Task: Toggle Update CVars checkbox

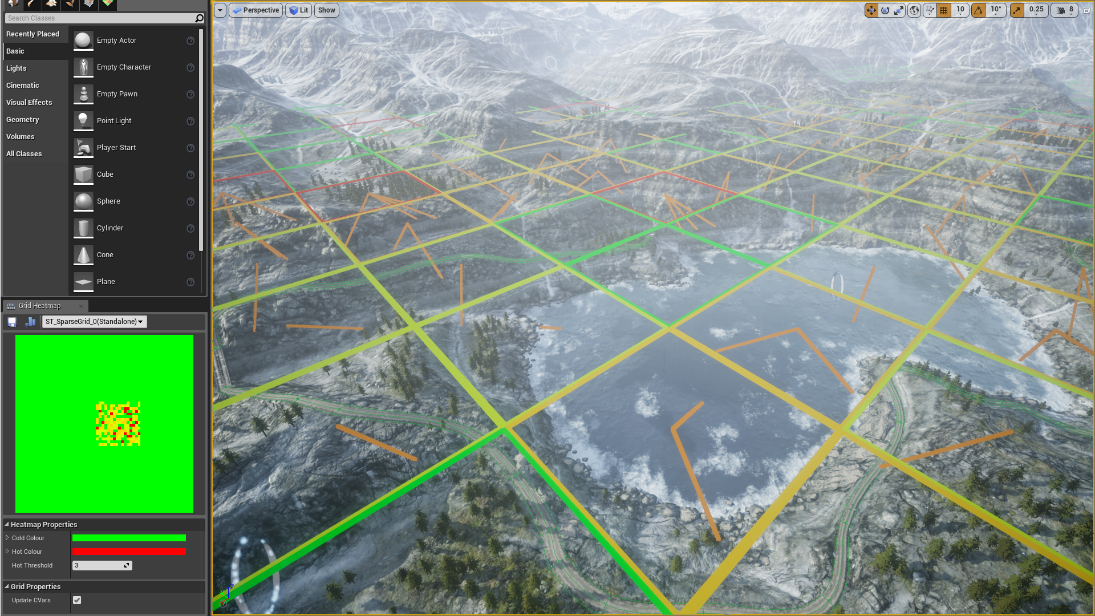Action: (x=77, y=600)
